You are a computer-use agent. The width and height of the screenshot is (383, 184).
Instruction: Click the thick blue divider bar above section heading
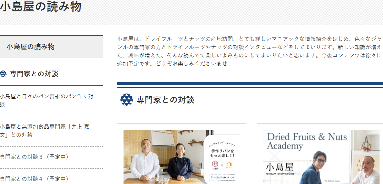[250, 84]
